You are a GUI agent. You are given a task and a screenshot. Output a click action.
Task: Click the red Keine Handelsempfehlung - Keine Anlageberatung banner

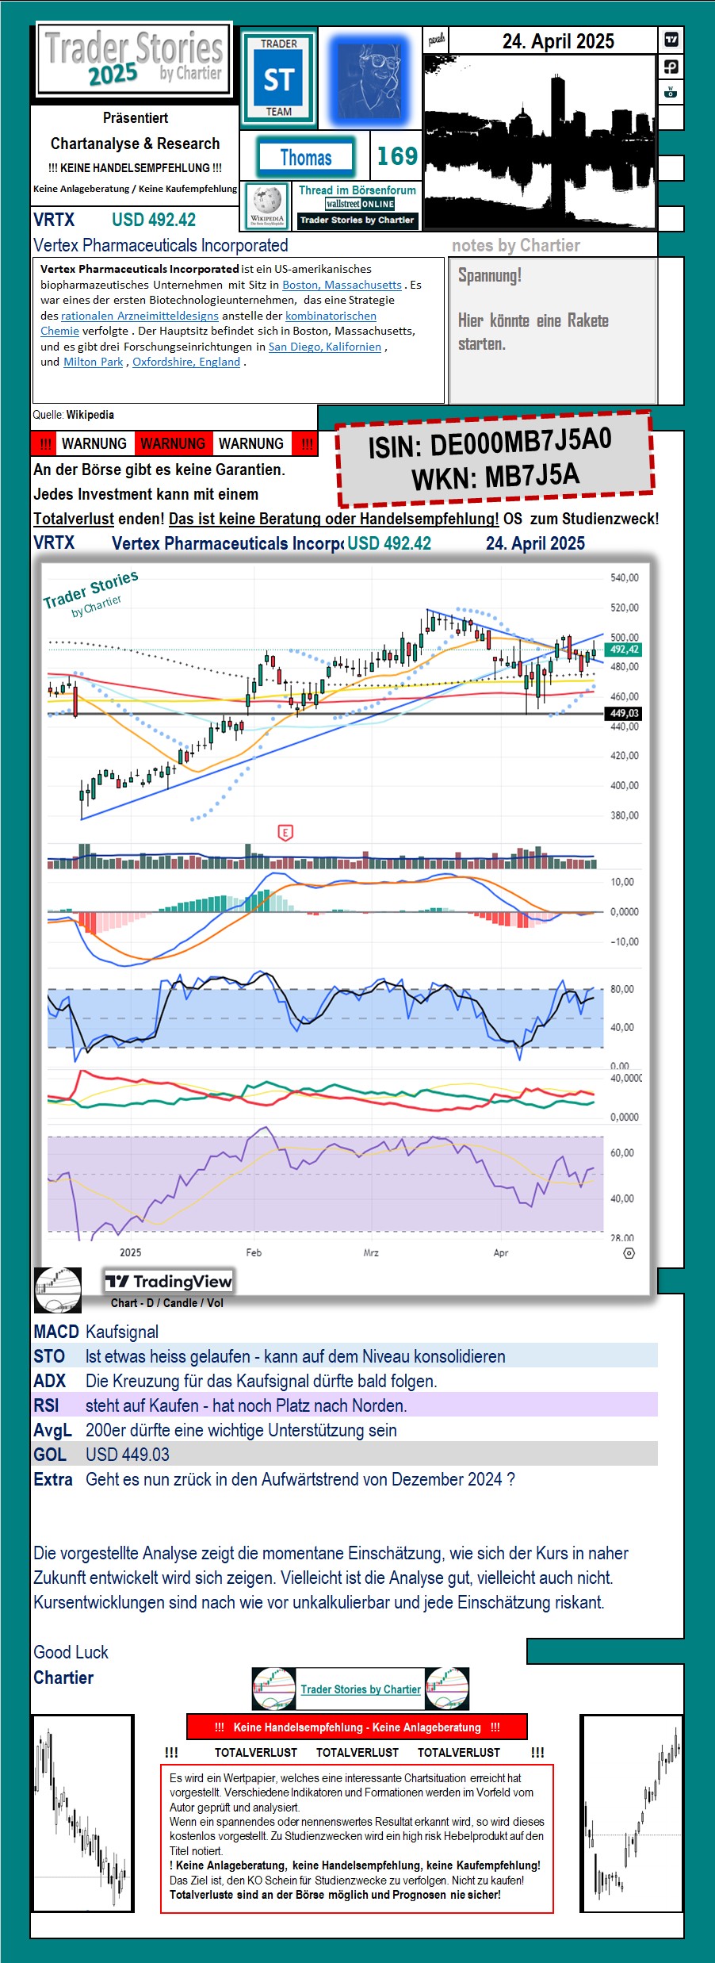click(357, 1727)
